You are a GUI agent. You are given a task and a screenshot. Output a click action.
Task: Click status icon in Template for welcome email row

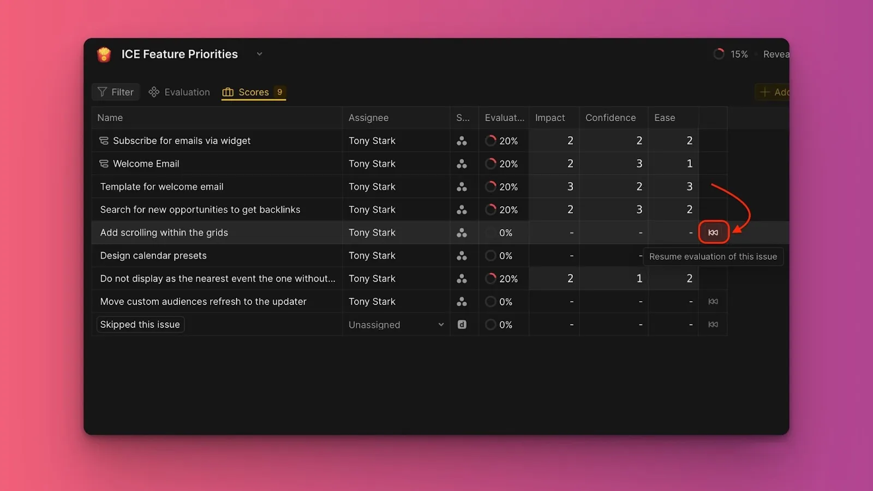pyautogui.click(x=462, y=187)
